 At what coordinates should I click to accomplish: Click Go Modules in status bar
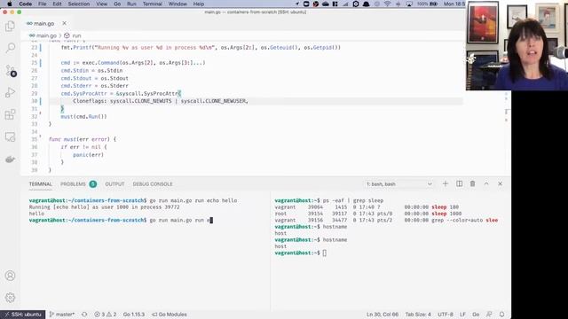point(170,315)
